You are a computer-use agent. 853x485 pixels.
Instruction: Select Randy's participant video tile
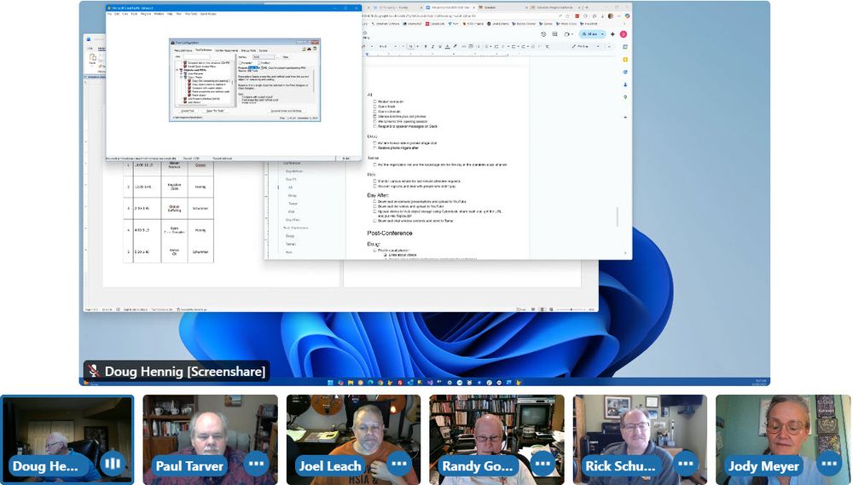click(496, 439)
